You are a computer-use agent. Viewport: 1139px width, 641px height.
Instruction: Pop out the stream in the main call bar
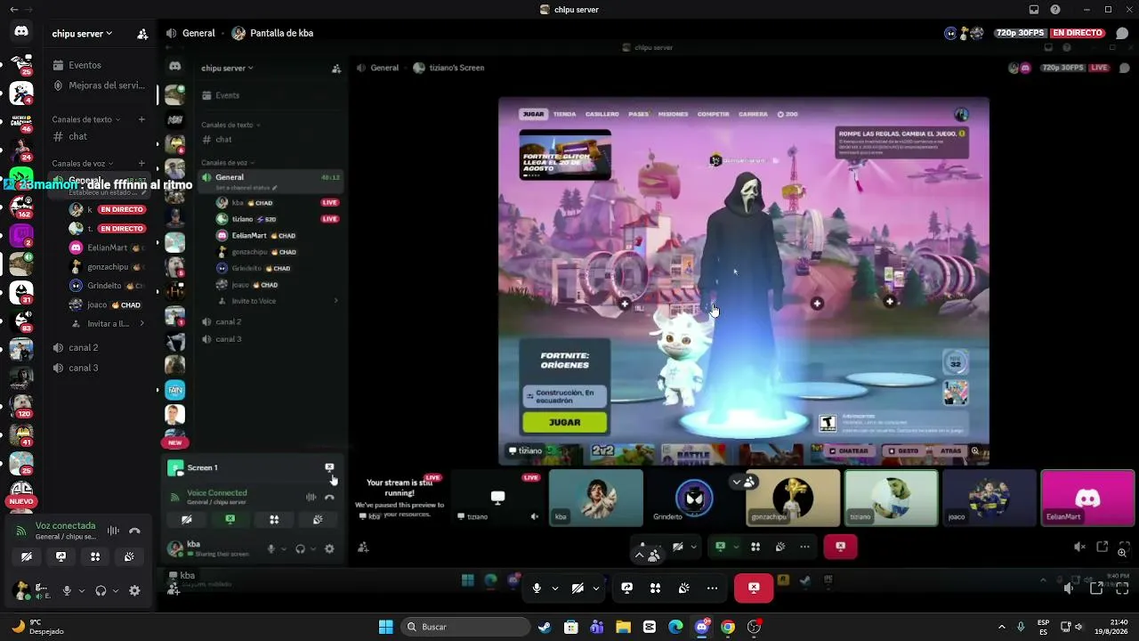tap(1096, 588)
